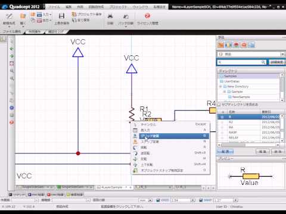The height and width of the screenshot is (214, 286).
Task: Click the red junction dot on wire
Action: click(78, 153)
